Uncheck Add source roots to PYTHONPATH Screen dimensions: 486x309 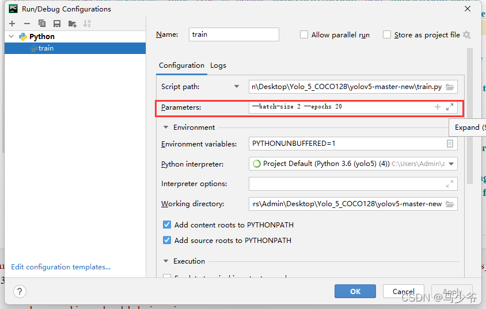pyautogui.click(x=167, y=240)
